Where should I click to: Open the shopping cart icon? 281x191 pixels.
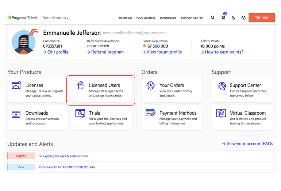(x=223, y=18)
